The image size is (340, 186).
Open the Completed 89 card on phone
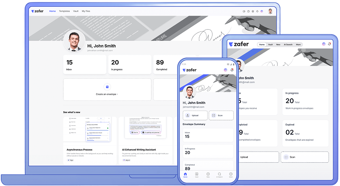(x=208, y=166)
